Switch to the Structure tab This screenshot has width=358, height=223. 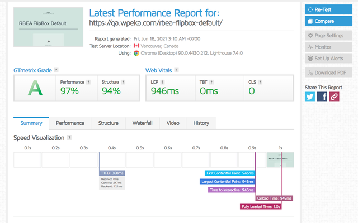point(108,123)
